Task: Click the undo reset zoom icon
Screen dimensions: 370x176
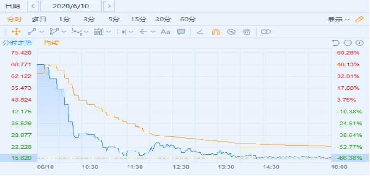Action: coord(336,43)
